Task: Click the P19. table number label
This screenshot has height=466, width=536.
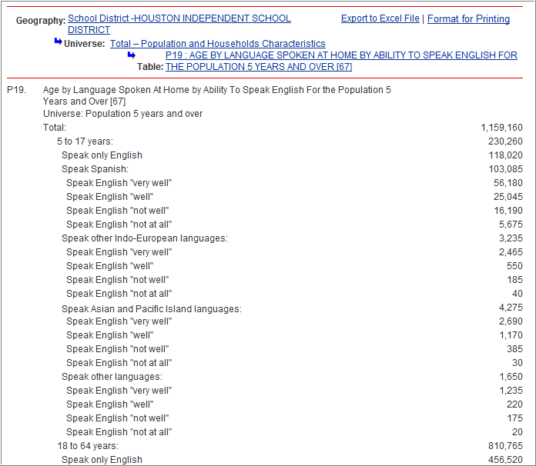Action: (x=16, y=90)
